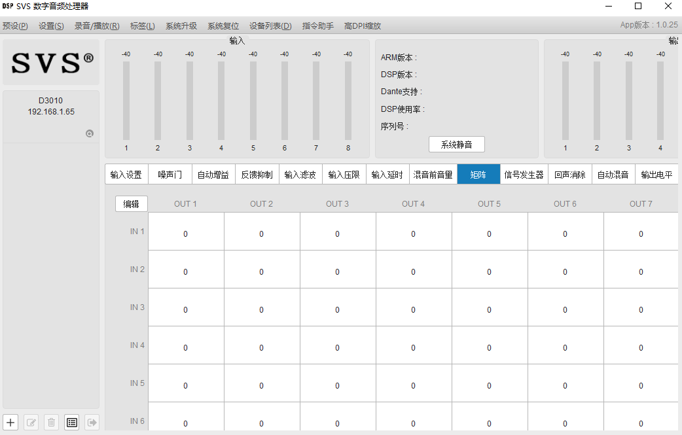Click the delete device trash icon
682x435 pixels.
51,422
